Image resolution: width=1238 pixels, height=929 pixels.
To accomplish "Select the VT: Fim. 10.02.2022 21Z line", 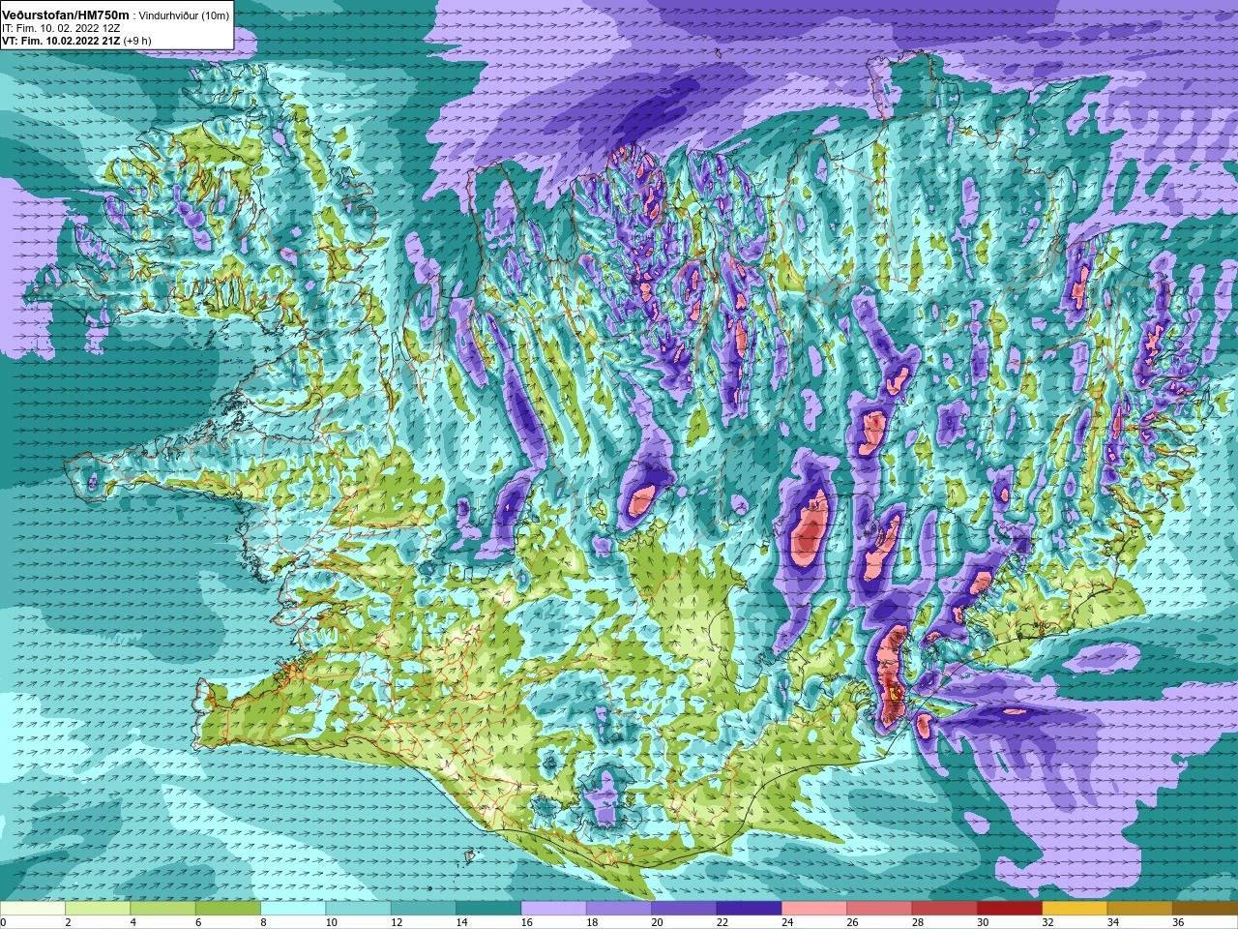I will click(61, 41).
